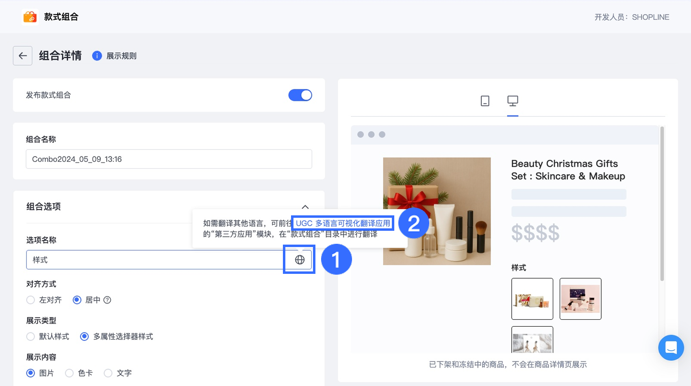691x386 pixels.
Task: Edit the 组合名称 input field
Action: coord(169,159)
